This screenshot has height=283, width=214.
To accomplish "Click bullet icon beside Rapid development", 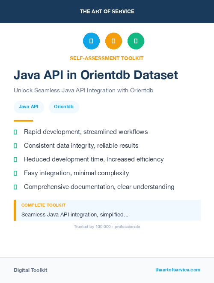I will (15, 132).
